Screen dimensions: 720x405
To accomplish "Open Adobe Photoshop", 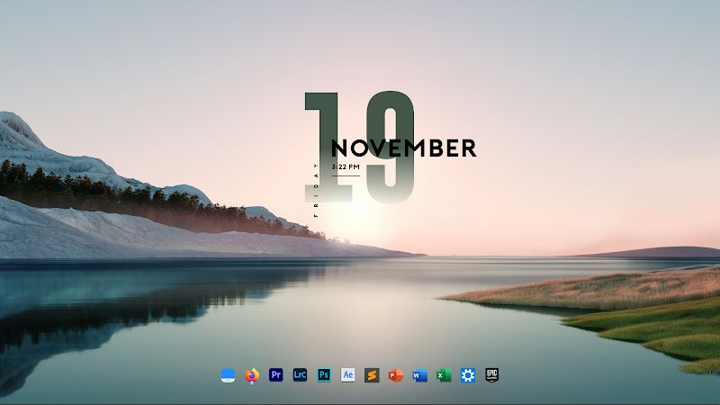I will coord(324,374).
